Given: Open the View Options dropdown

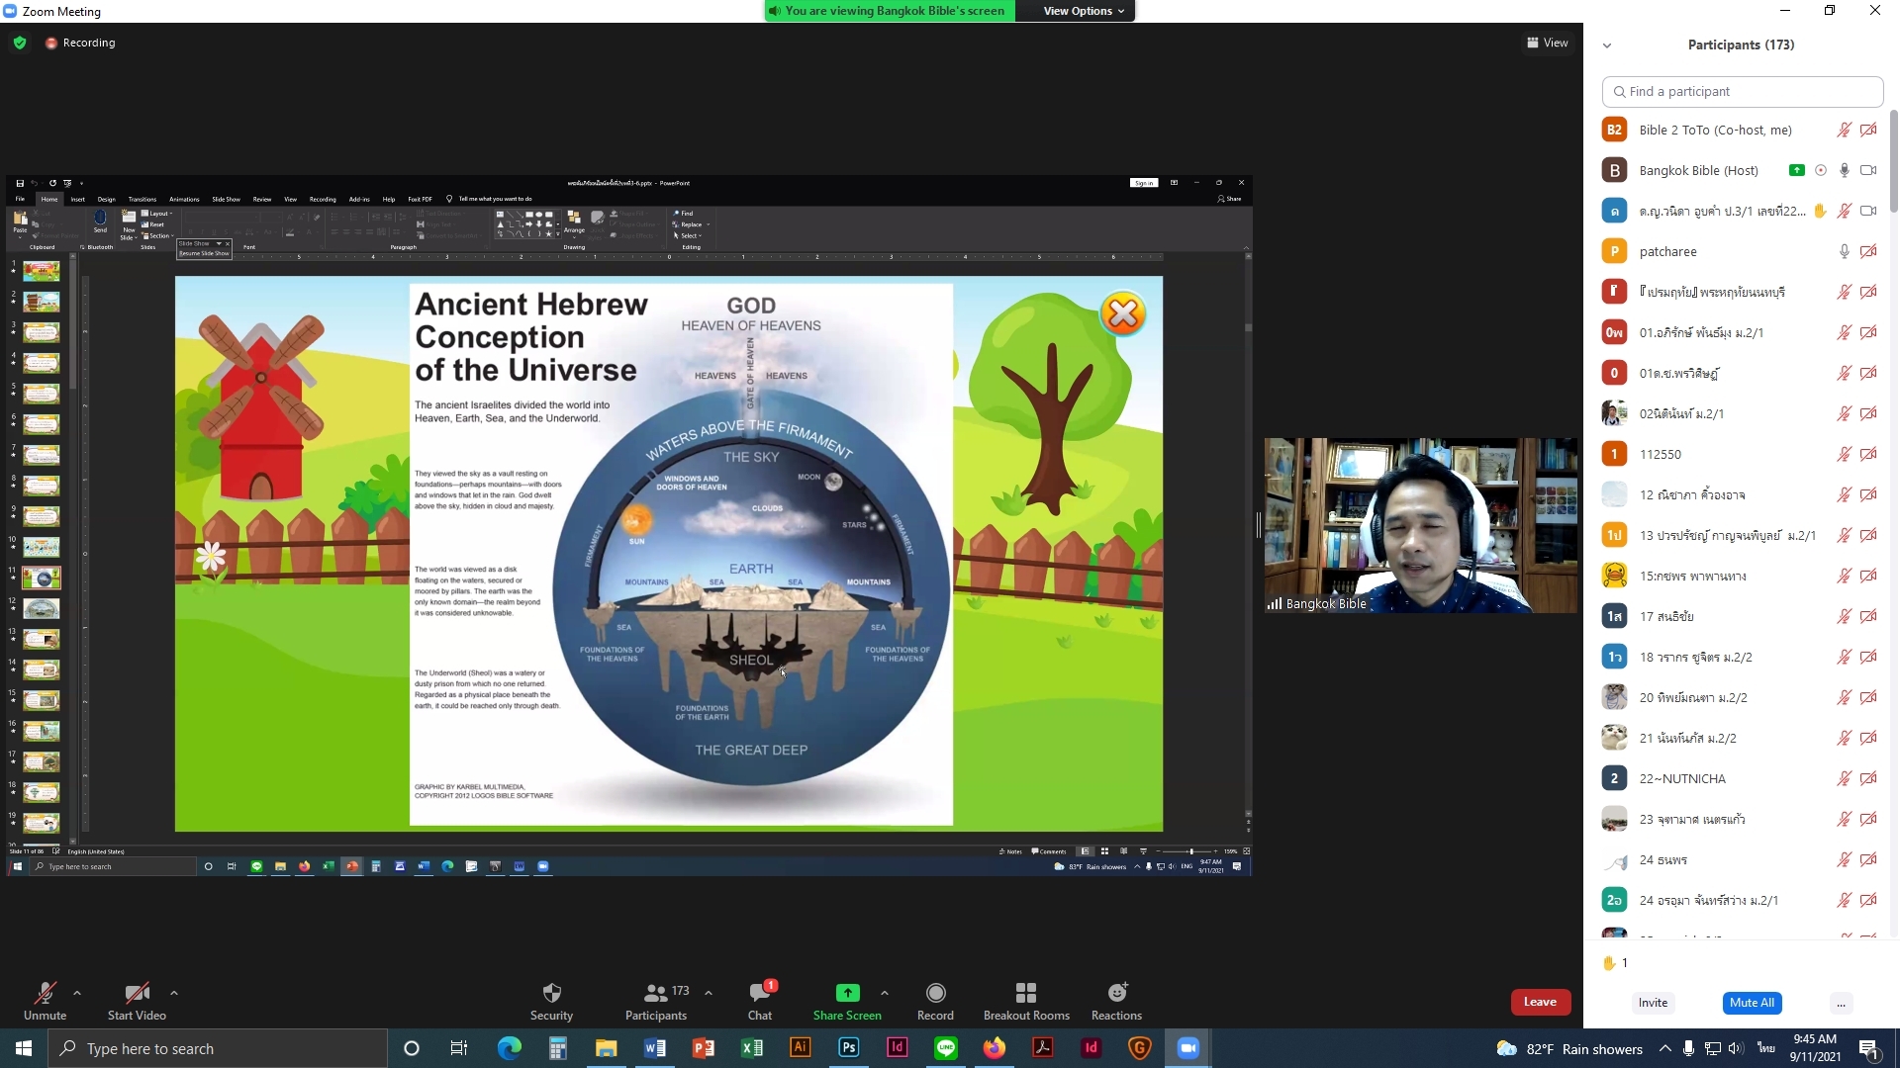Looking at the screenshot, I should point(1084,11).
